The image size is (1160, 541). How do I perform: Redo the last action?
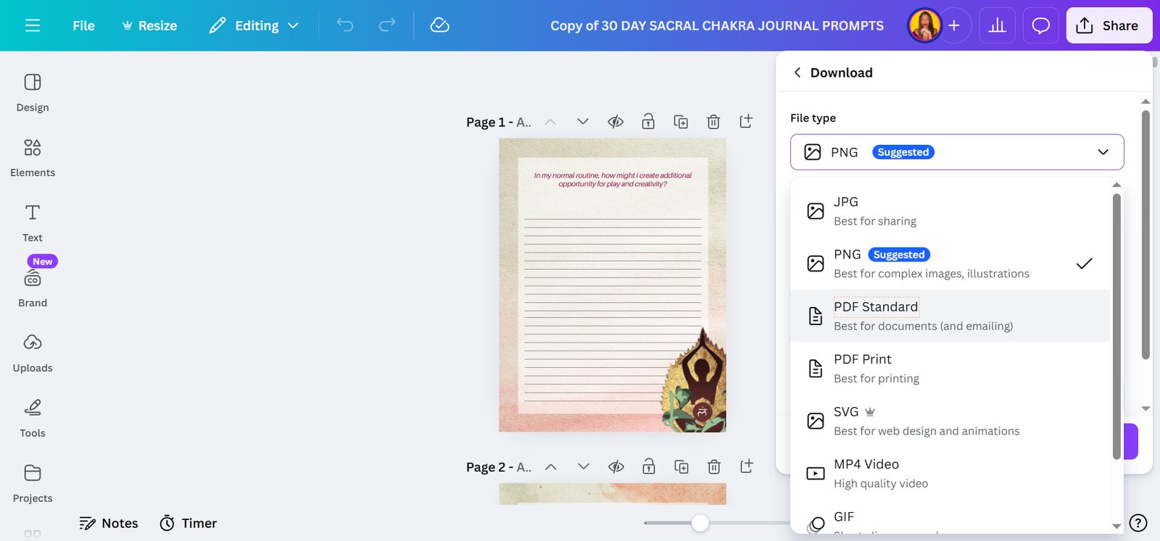coord(387,25)
